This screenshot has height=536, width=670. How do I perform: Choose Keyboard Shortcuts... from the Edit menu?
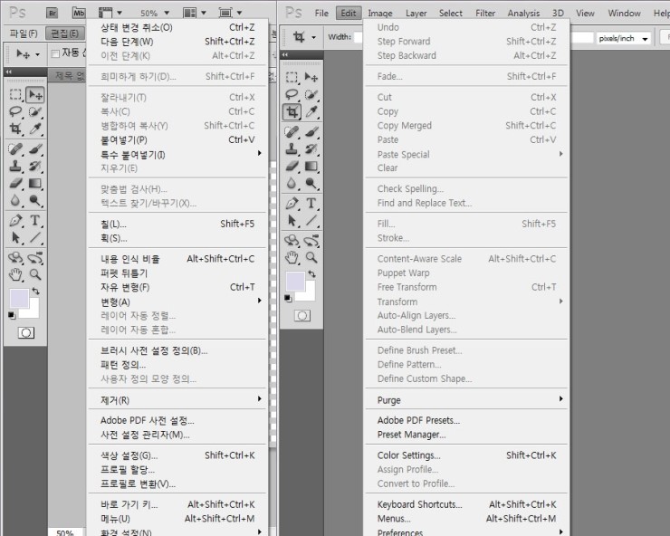[466, 504]
